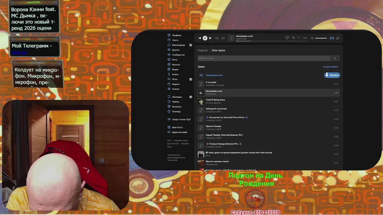The height and width of the screenshot is (215, 383).
Task: Click the Подгон на День Рождения donation goal
Action: pos(256,179)
